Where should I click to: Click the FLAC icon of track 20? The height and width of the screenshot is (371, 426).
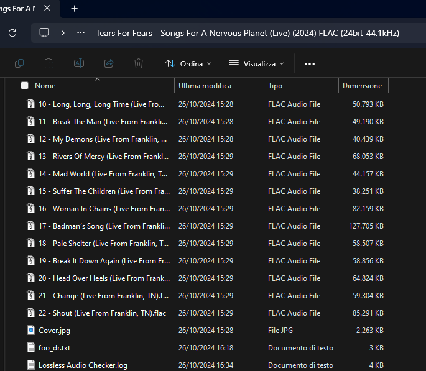[31, 278]
